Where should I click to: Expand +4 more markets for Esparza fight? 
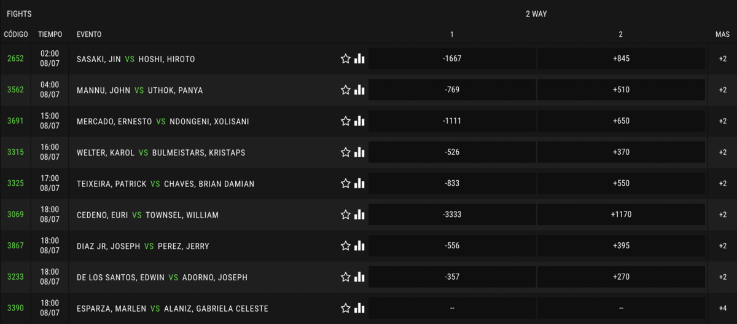(722, 309)
